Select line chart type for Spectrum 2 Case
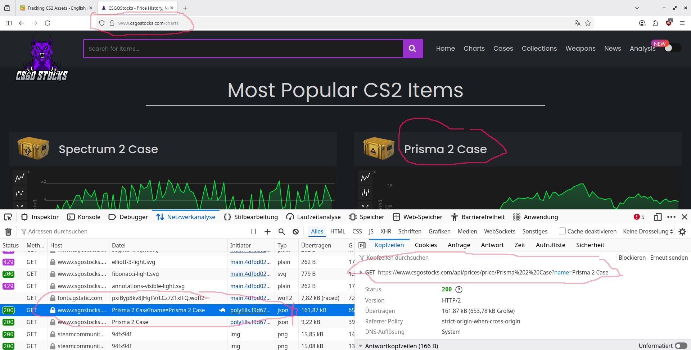The image size is (691, 350). click(20, 177)
